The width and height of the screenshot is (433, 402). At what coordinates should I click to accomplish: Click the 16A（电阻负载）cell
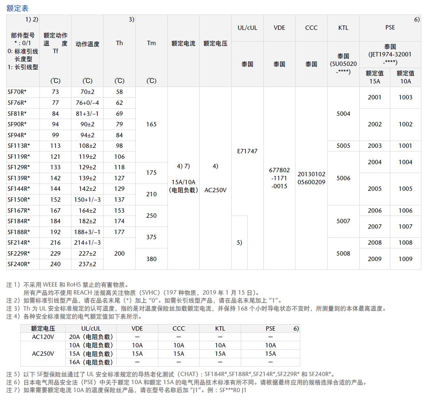click(x=91, y=362)
